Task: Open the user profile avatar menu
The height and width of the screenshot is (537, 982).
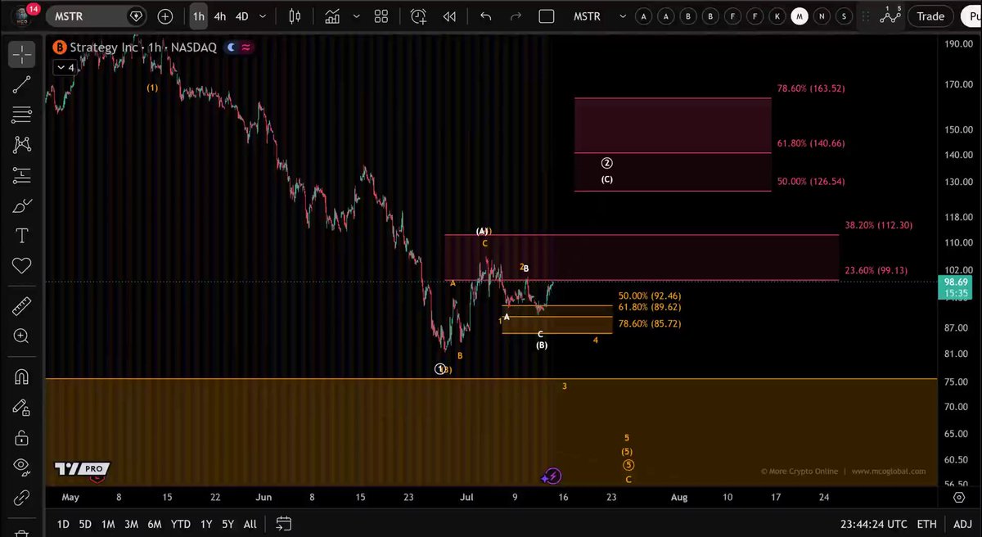Action: pos(21,15)
